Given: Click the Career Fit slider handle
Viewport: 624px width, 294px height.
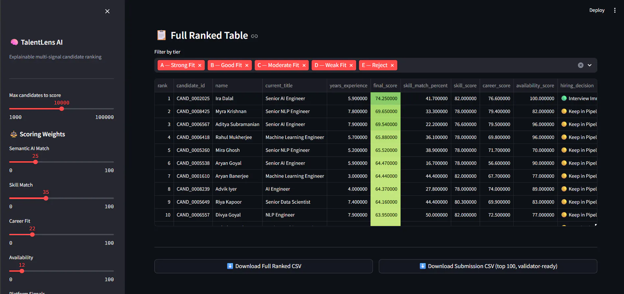Looking at the screenshot, I should [32, 235].
